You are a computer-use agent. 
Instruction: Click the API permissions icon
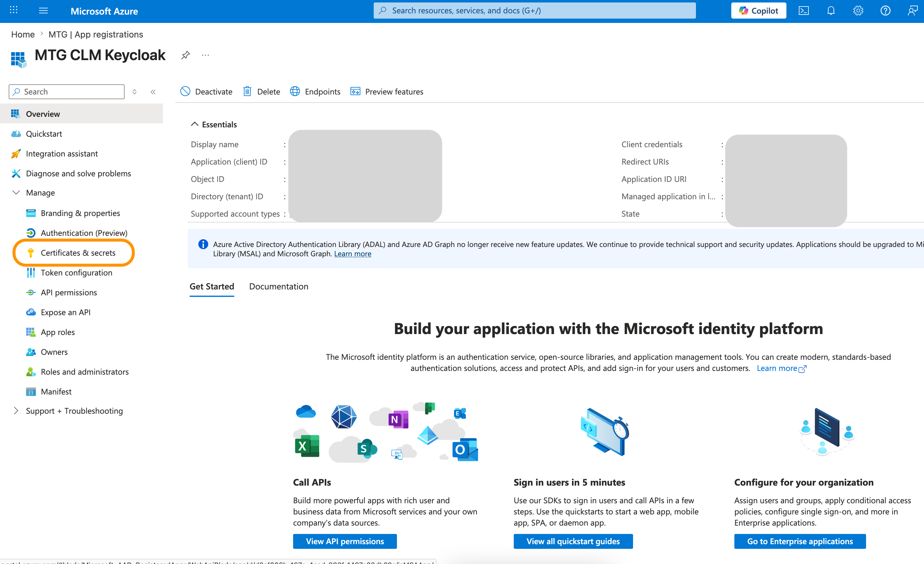pyautogui.click(x=31, y=293)
